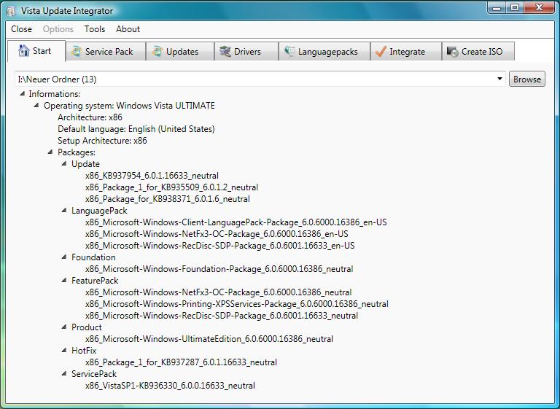Click the Create ISO disc icon

pos(453,52)
